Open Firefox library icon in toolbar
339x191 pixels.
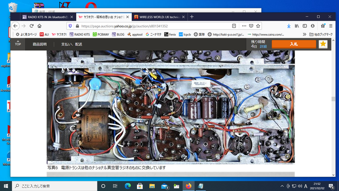[x=297, y=26]
